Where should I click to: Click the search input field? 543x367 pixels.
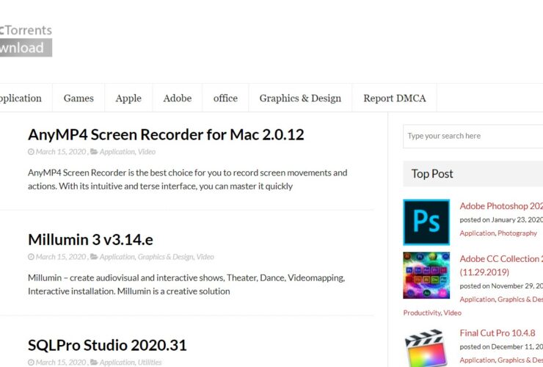point(473,137)
